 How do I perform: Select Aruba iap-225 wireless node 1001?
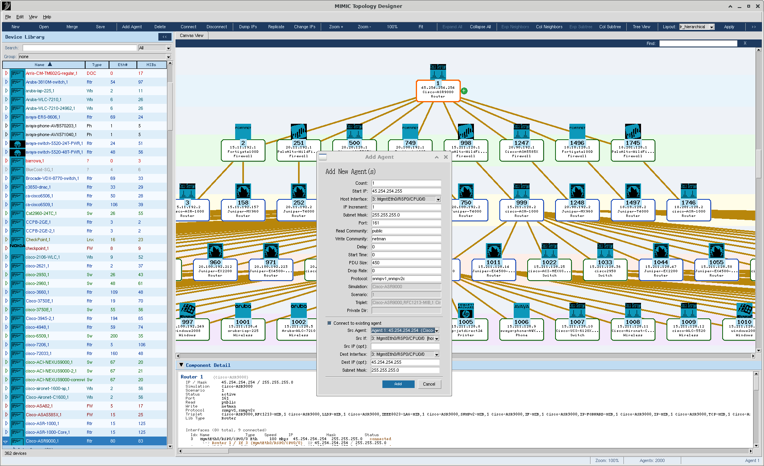click(x=243, y=329)
